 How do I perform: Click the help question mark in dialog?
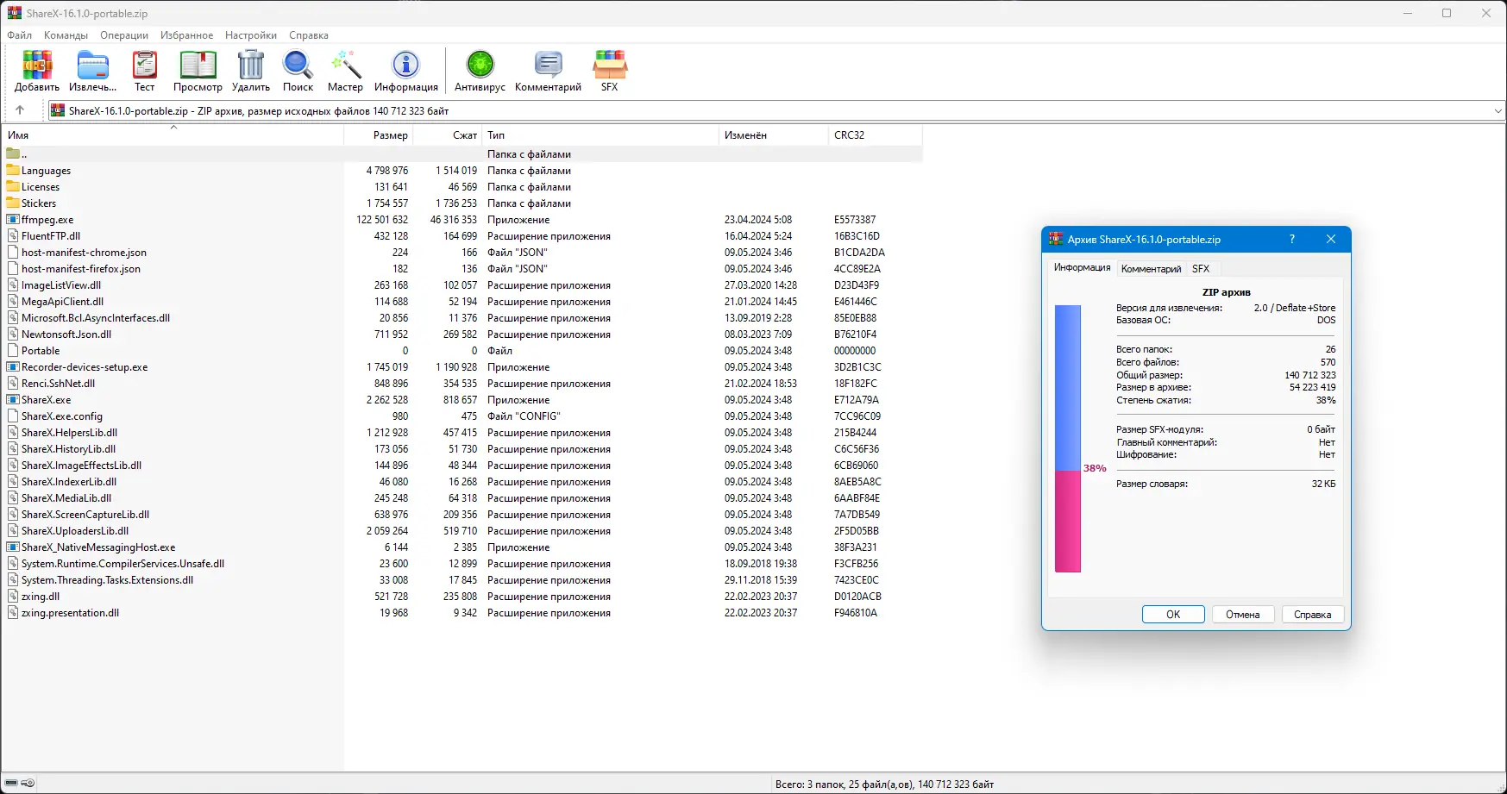tap(1292, 240)
